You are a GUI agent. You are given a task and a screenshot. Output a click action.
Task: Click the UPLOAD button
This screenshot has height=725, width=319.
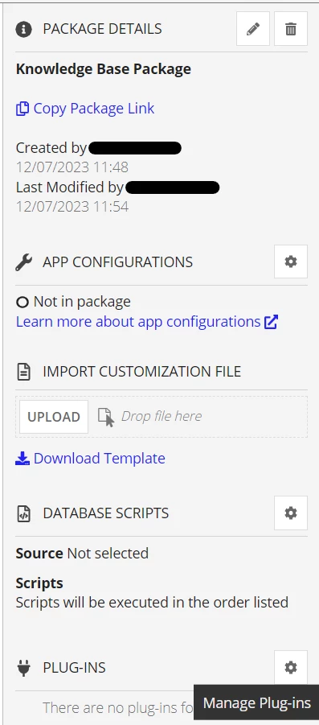54,417
